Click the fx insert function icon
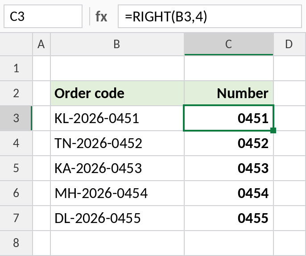 pos(101,17)
